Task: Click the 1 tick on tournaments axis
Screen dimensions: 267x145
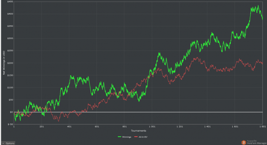Action: (x=14, y=127)
